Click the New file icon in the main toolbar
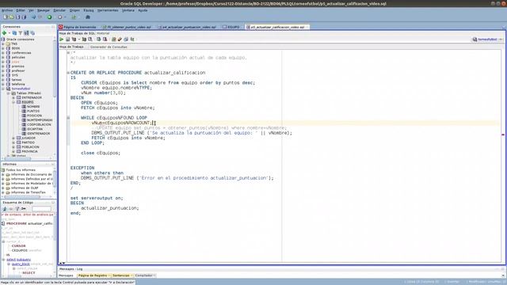Image resolution: width=507 pixels, height=285 pixels. pos(6,17)
